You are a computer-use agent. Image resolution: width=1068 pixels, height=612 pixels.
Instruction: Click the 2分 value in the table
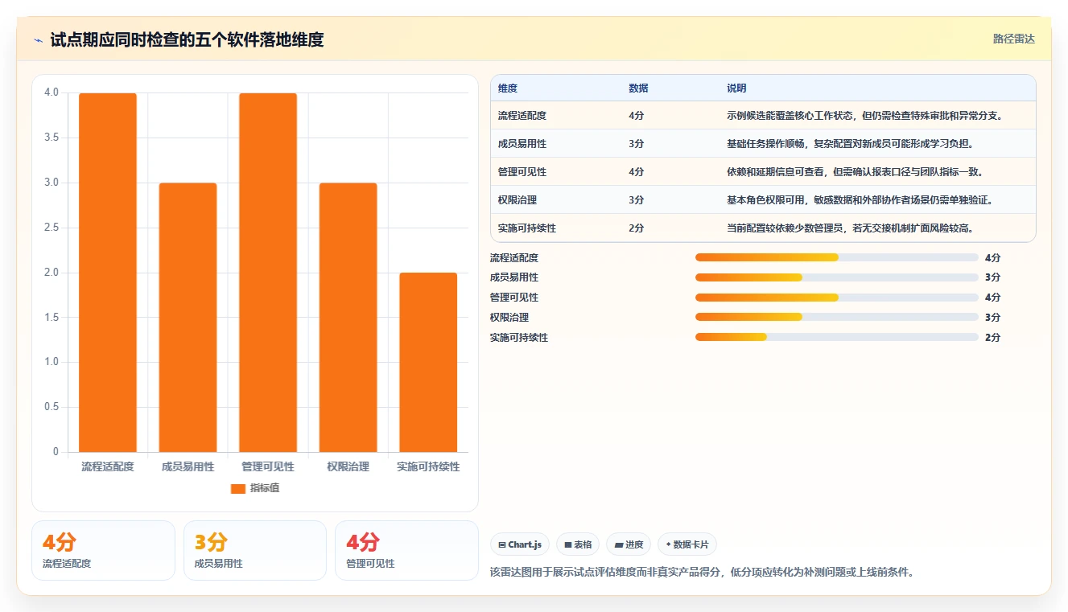click(637, 228)
